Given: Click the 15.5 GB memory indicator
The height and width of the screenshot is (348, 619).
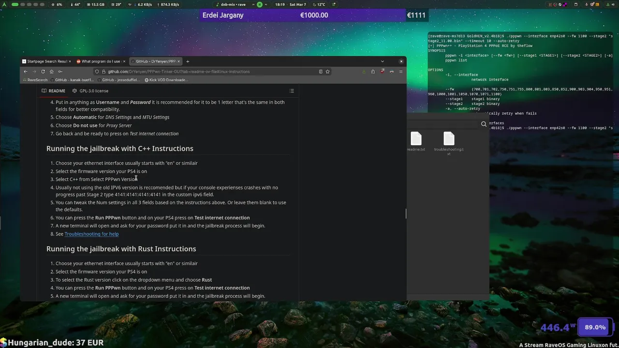Looking at the screenshot, I should point(95,4).
